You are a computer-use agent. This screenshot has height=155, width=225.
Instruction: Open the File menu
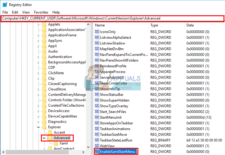[x=5, y=12]
